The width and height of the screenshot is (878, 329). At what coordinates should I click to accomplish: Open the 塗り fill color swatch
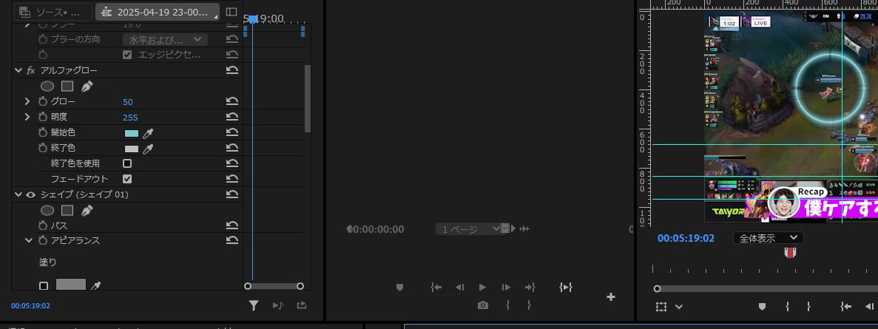coord(71,284)
